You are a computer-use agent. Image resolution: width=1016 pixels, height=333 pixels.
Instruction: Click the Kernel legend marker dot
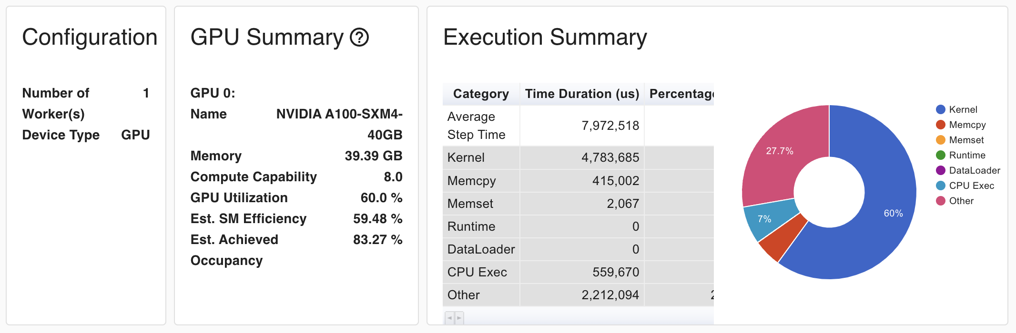(940, 109)
